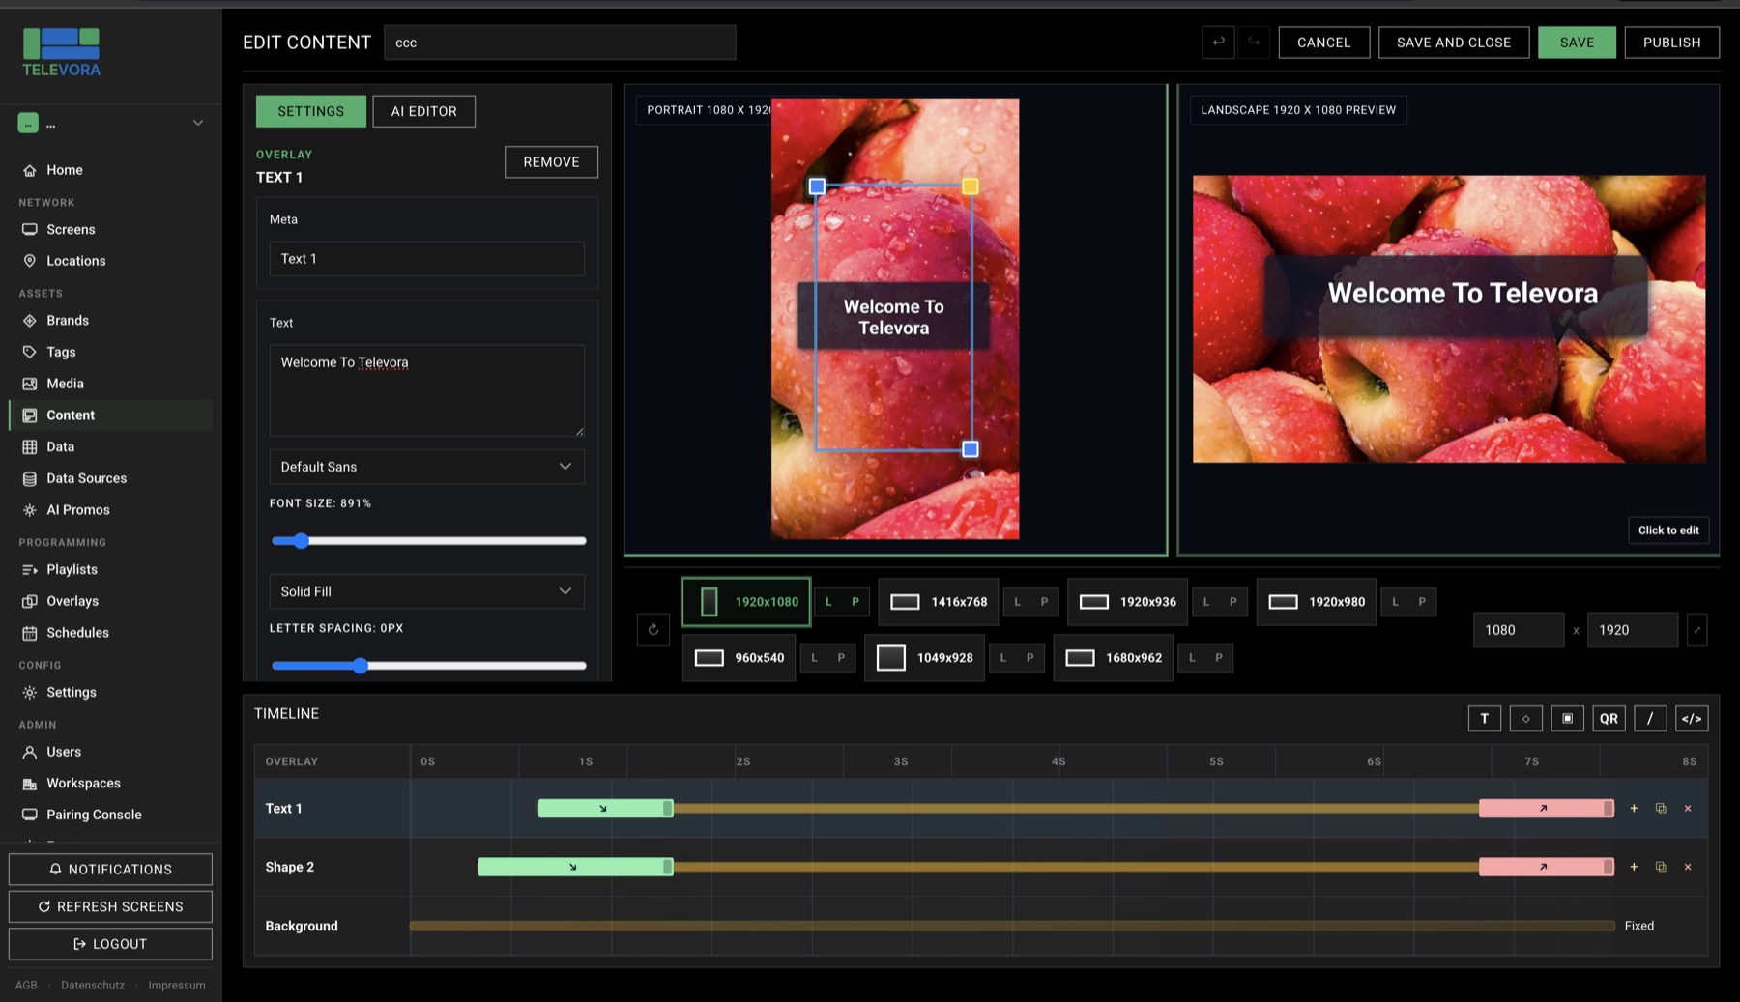The width and height of the screenshot is (1740, 1002).
Task: Add a keyframe on the Shape 2 row
Action: (x=1634, y=867)
